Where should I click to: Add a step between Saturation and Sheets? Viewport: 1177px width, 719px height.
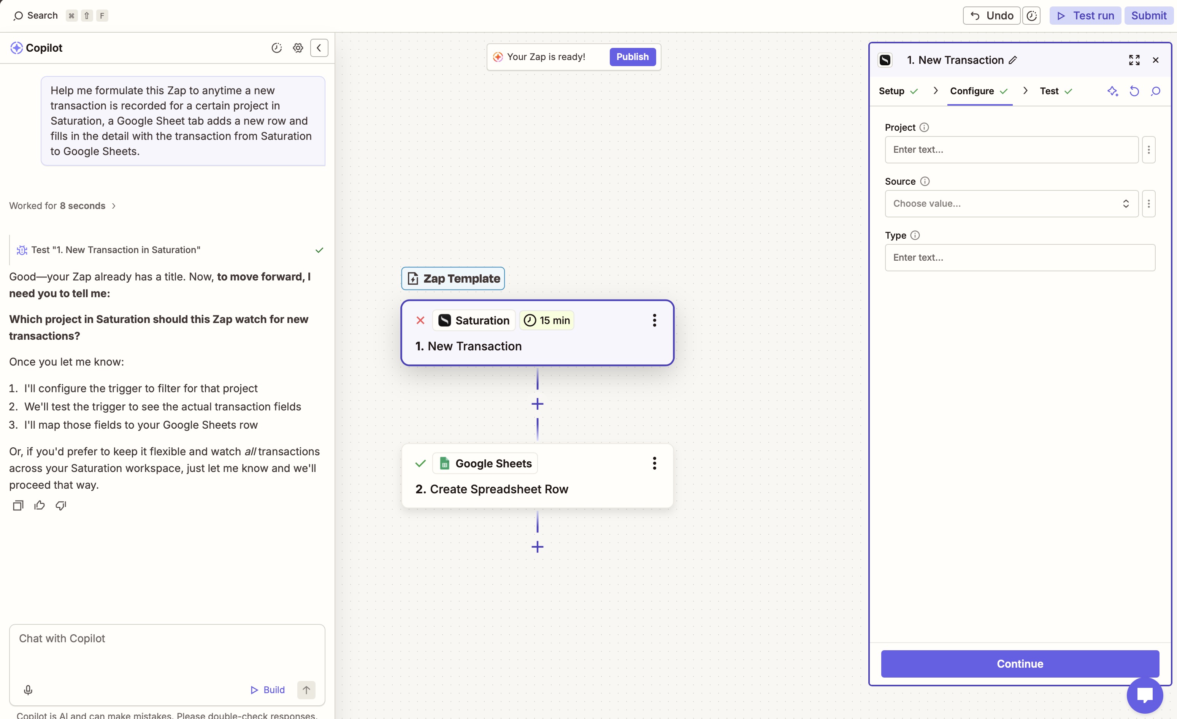(x=538, y=404)
